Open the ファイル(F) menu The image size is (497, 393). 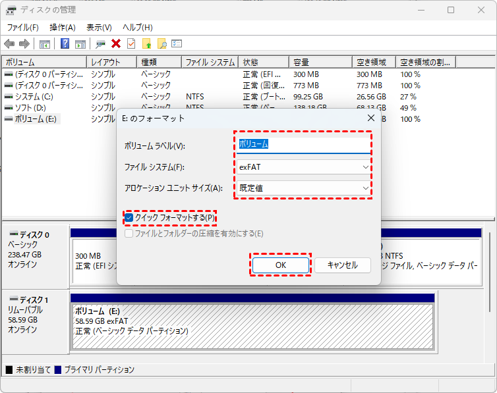pos(22,28)
